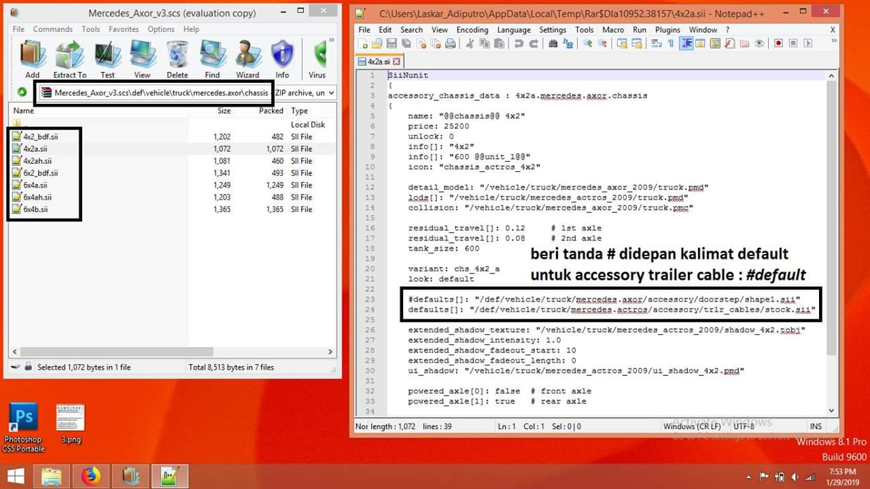Click the INS indicator in Notepad++ status bar

click(816, 427)
